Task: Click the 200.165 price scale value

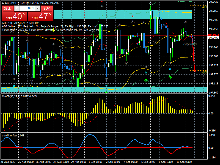Action: point(214,11)
